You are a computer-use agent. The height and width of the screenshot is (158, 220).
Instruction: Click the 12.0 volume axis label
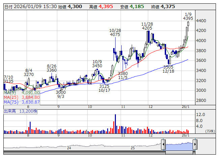[x=200, y=115]
